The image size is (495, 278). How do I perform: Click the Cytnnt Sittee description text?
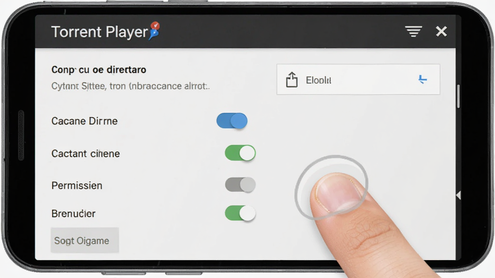131,86
